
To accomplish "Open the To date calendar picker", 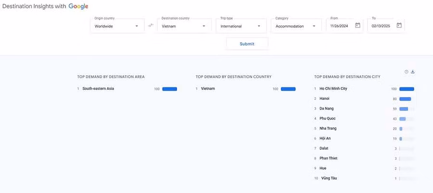I will point(399,25).
